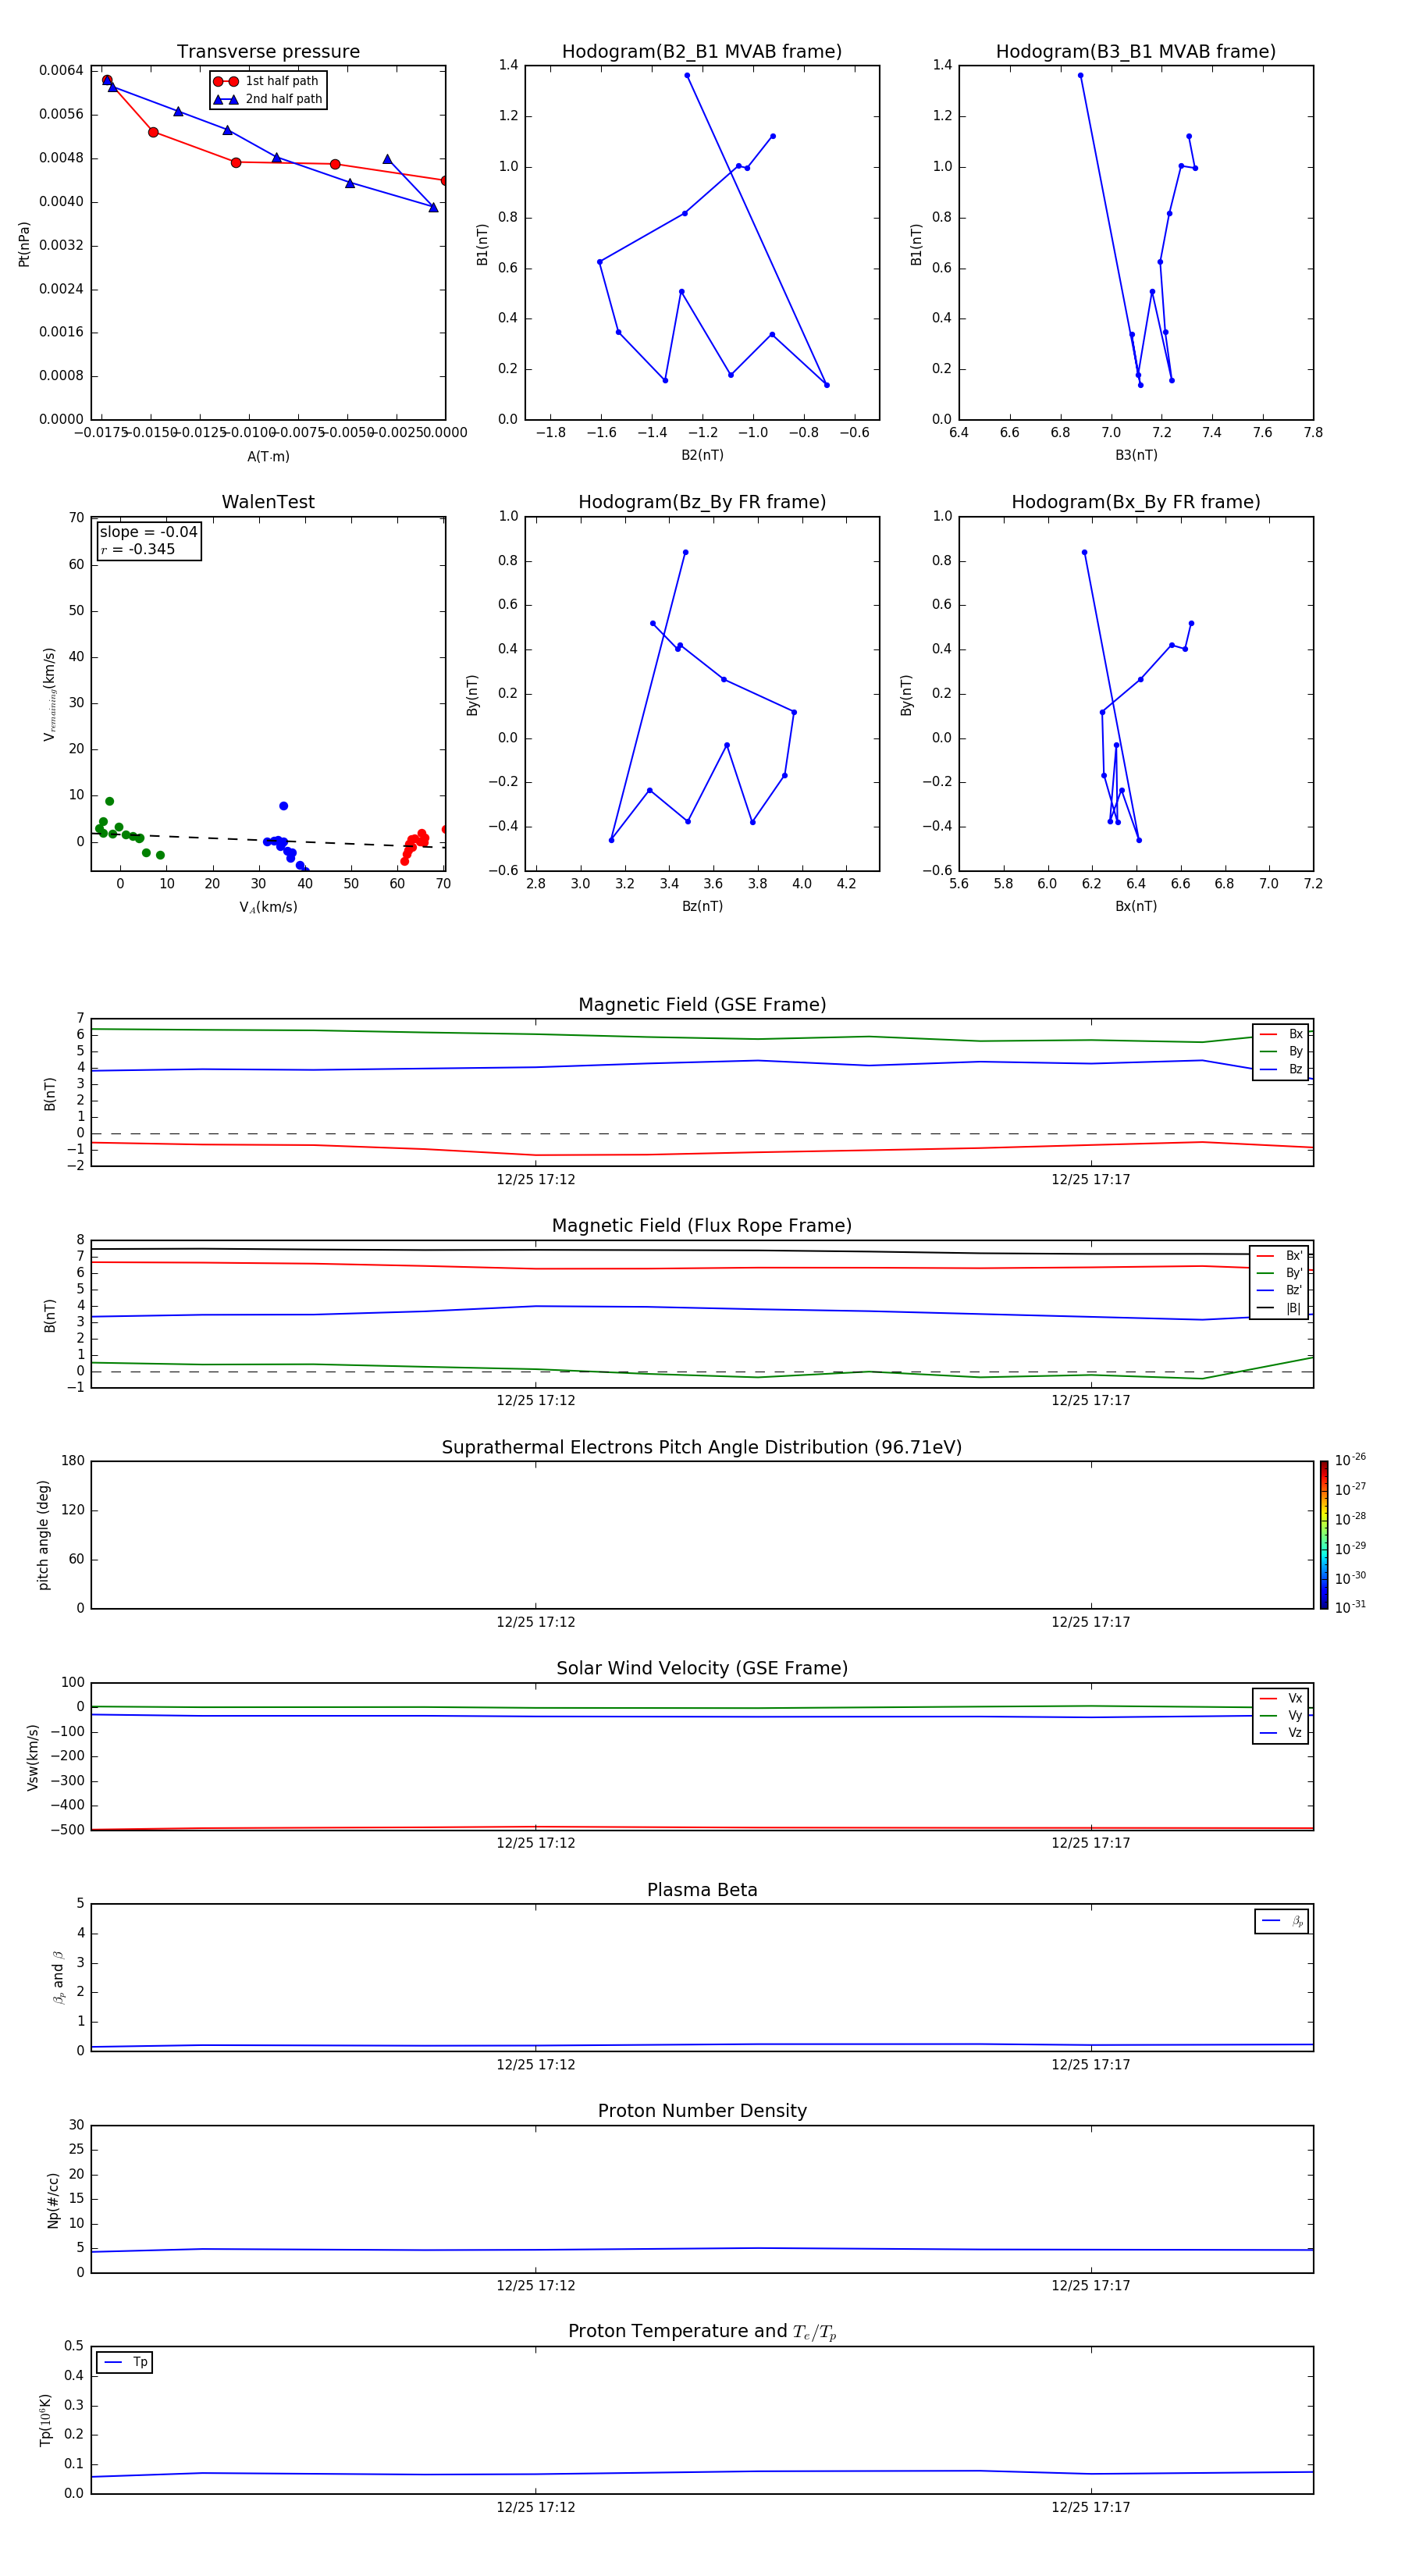Click the 'VA(km/s)' axis label
Image resolution: width=1405 pixels, height=2576 pixels.
268,907
